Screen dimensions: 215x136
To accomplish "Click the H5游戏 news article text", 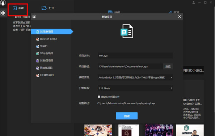I will coord(192,109).
